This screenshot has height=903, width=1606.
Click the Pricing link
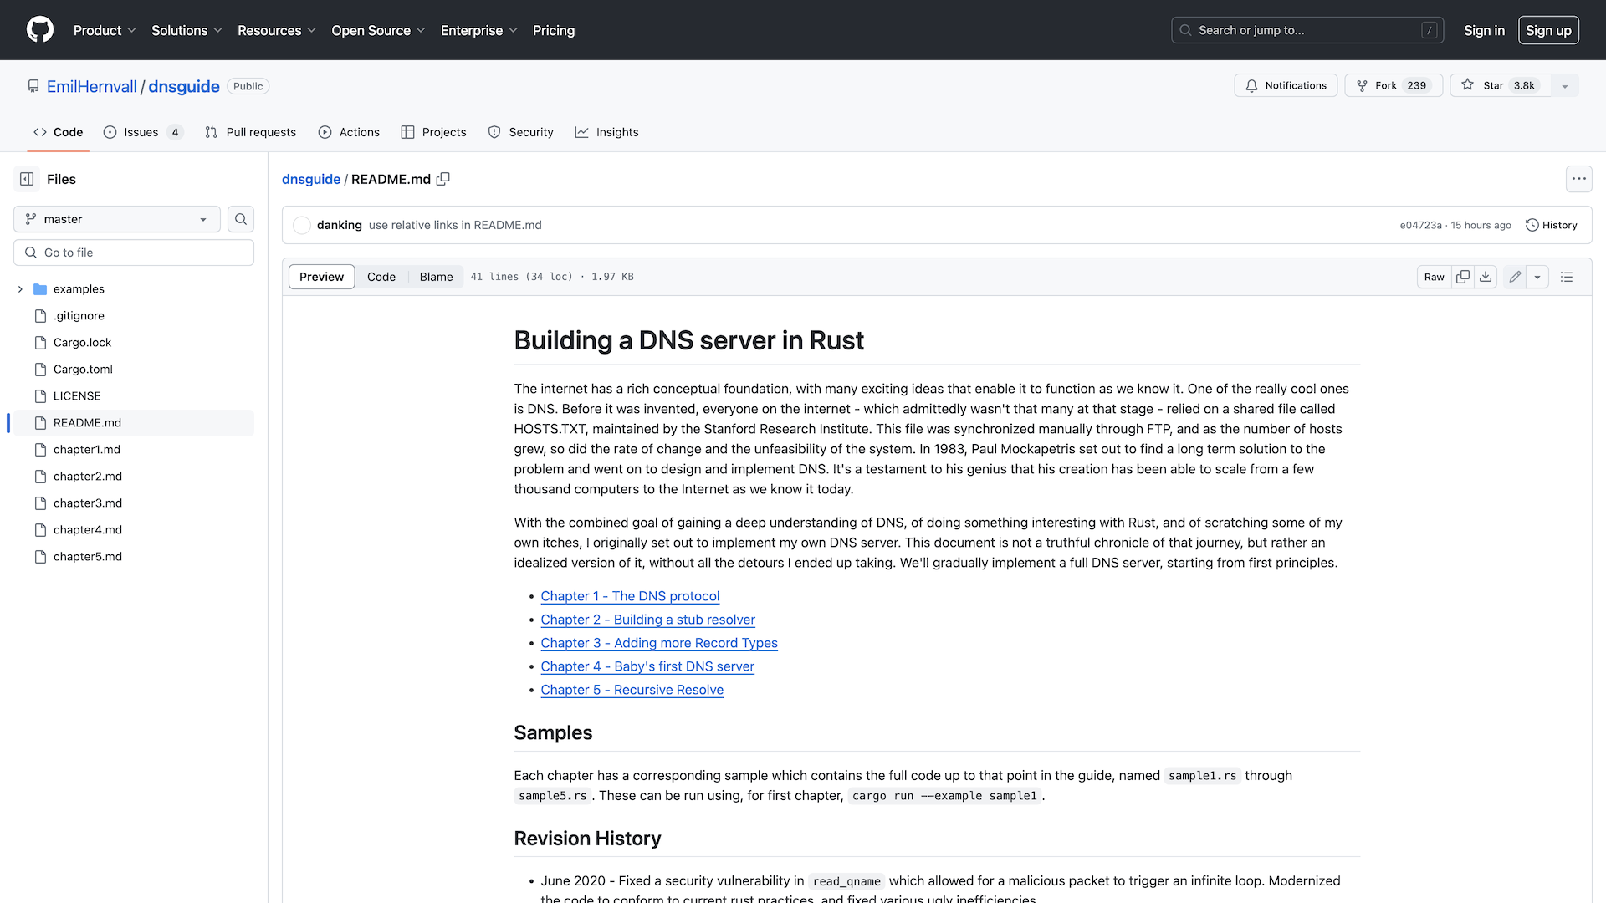(554, 30)
